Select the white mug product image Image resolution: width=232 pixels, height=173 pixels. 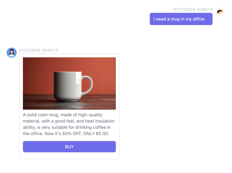coord(69,83)
